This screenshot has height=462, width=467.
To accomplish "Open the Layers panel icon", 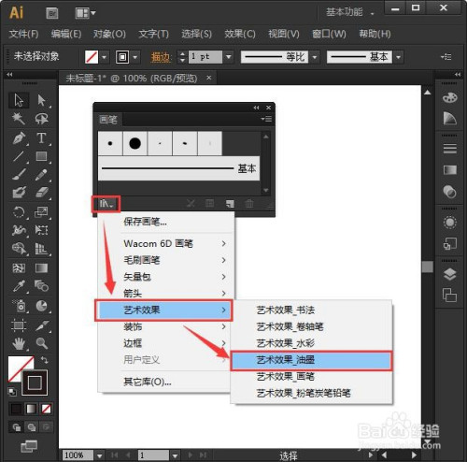I will (x=449, y=275).
